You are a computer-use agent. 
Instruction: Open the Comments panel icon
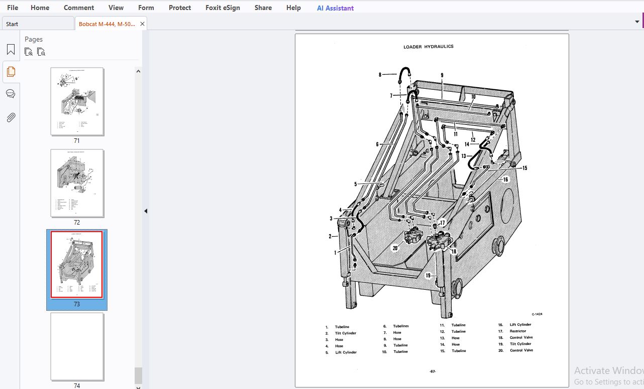click(11, 94)
